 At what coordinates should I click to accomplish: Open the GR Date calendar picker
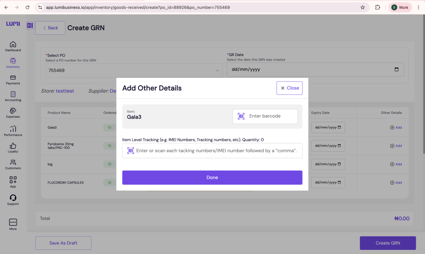coord(396,70)
